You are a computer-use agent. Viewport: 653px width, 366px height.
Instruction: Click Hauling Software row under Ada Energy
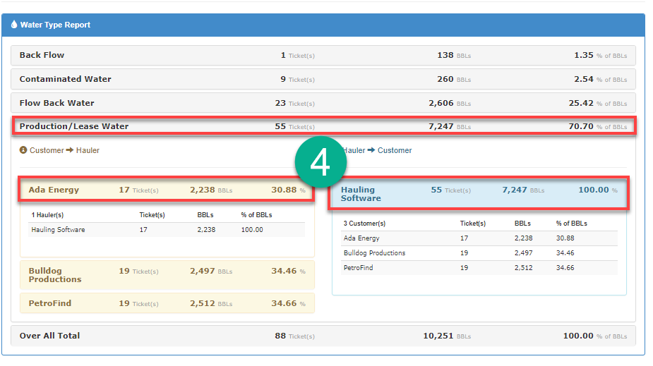tap(167, 230)
